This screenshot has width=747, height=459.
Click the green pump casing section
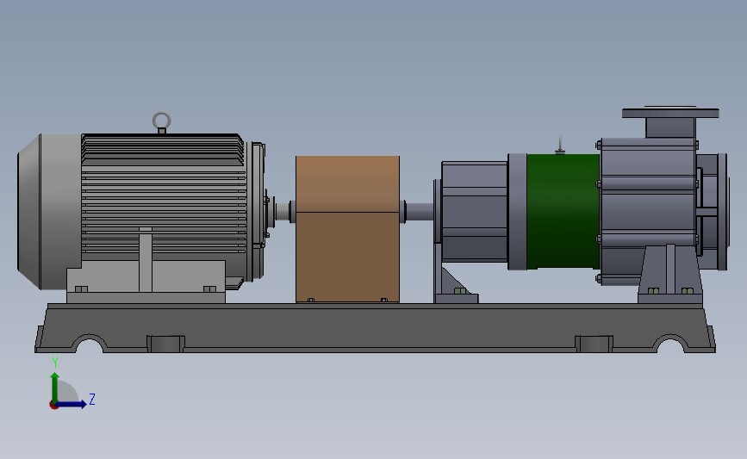click(x=563, y=211)
